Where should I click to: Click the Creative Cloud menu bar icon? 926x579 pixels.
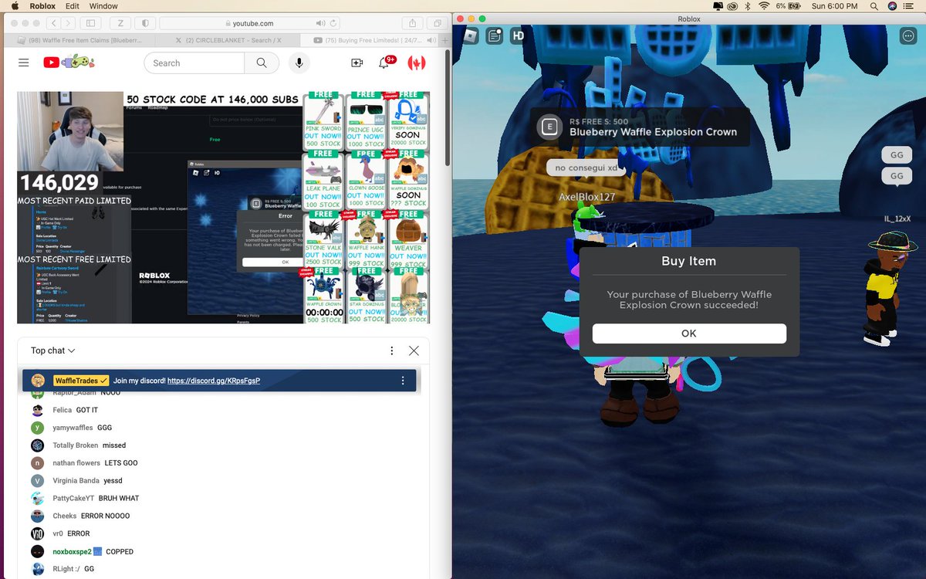pyautogui.click(x=732, y=5)
